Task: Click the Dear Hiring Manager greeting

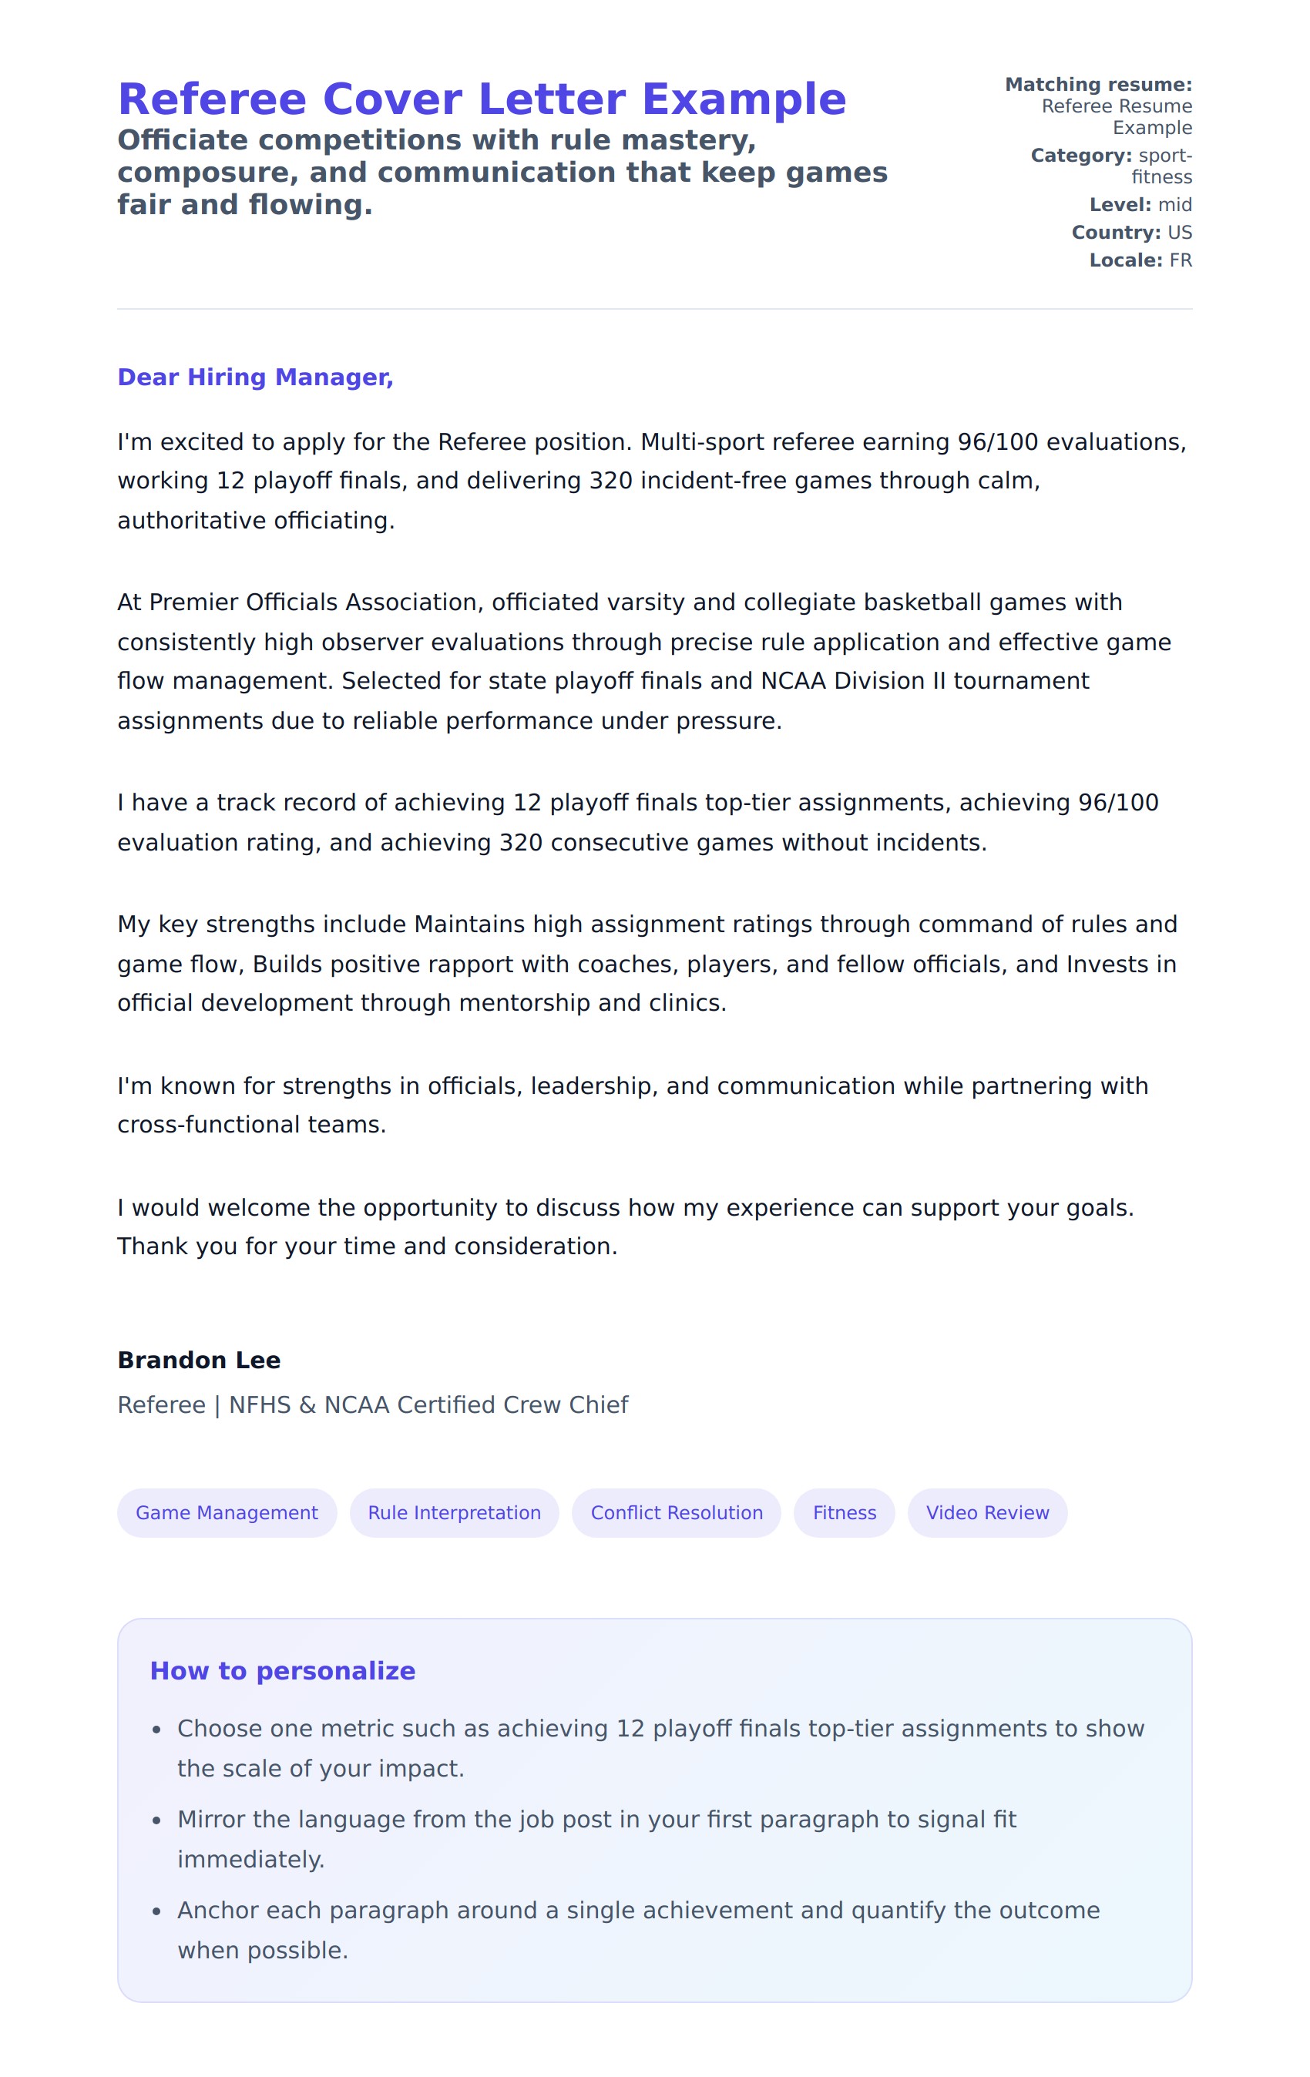Action: 255,377
